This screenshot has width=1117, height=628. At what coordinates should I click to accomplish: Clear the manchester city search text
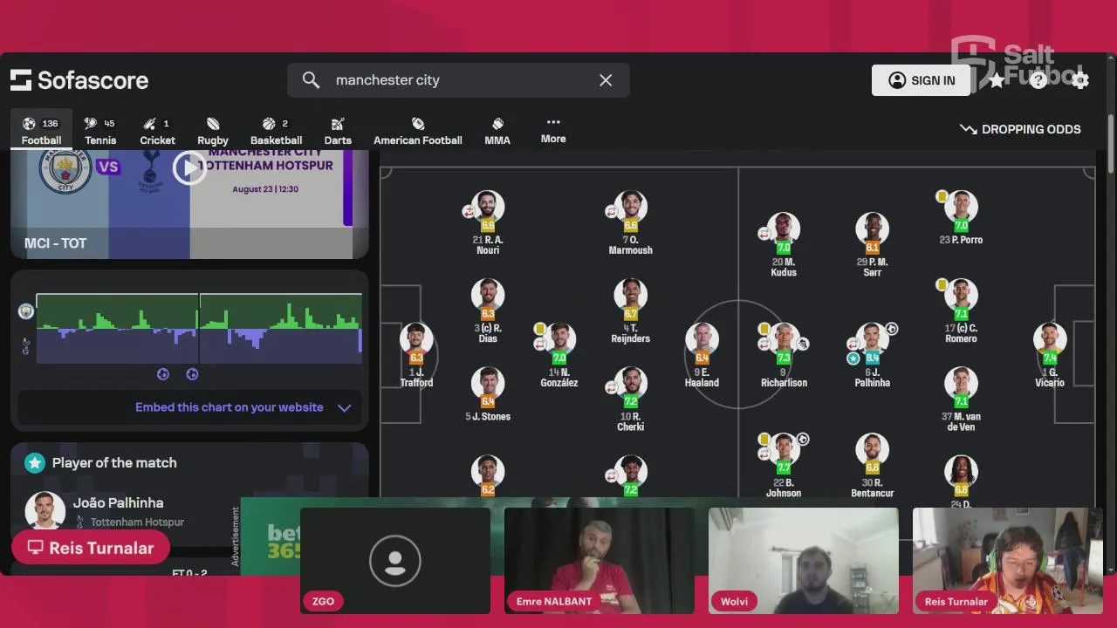click(606, 80)
